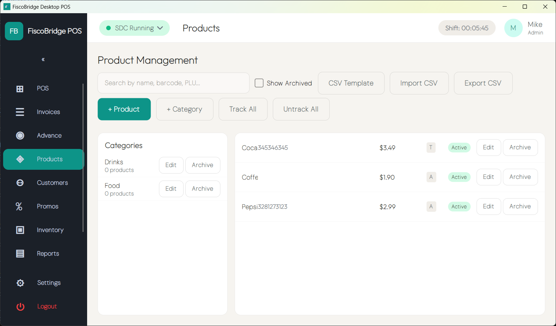Click the POS grid icon

pos(20,89)
